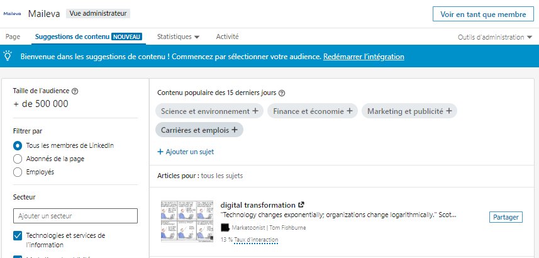Select Tous les membres de LinkedIn radio
The image size is (539, 258).
click(x=18, y=146)
